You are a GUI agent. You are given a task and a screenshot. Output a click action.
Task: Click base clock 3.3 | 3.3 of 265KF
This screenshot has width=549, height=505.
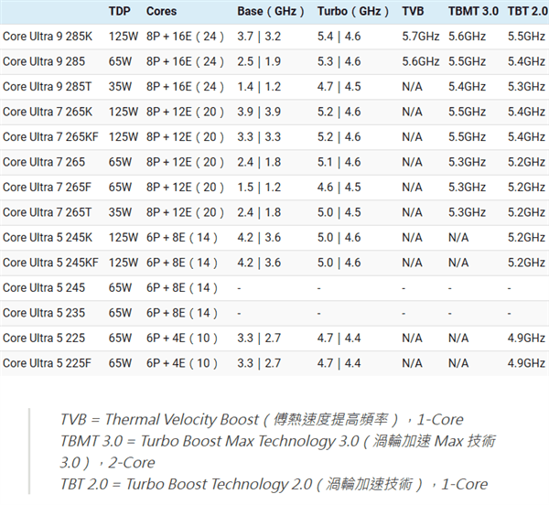coord(259,137)
